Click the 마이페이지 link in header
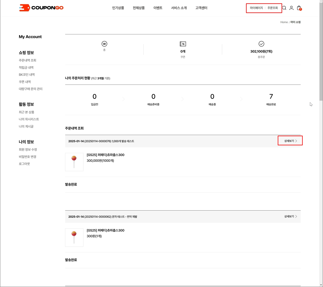This screenshot has height=287, width=323. pyautogui.click(x=256, y=8)
